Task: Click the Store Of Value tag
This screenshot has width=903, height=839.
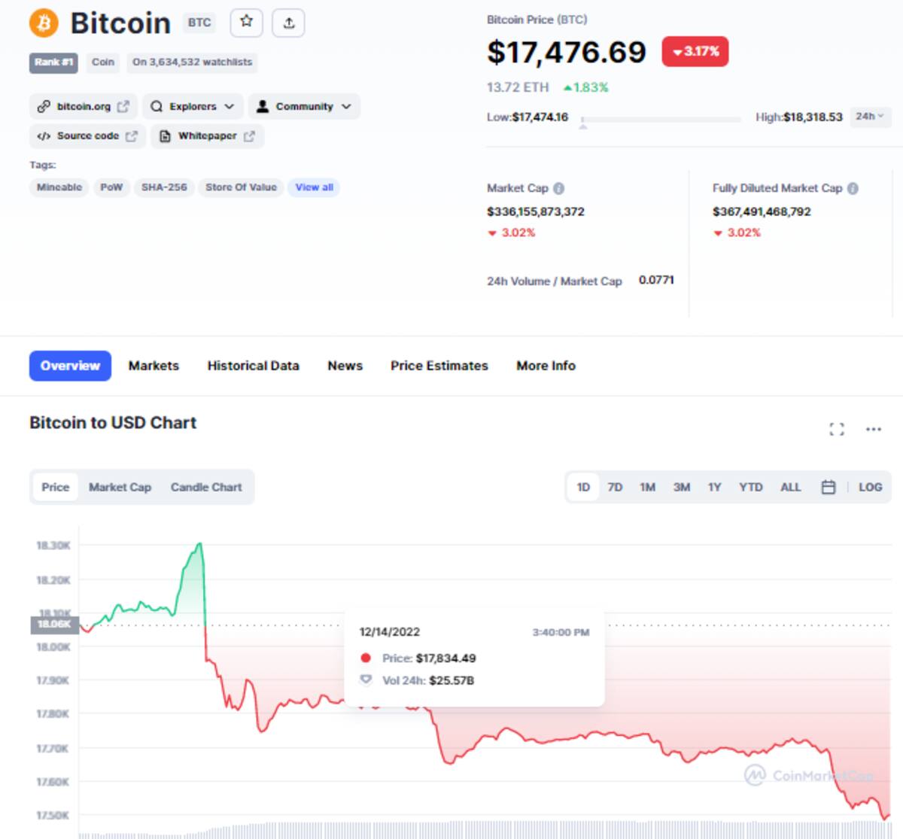Action: [241, 187]
